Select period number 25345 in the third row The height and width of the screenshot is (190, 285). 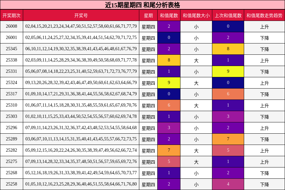point(12,49)
